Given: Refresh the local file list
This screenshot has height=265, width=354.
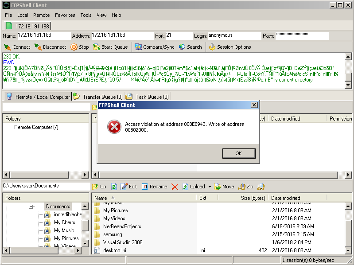Looking at the screenshot, I should (114, 187).
